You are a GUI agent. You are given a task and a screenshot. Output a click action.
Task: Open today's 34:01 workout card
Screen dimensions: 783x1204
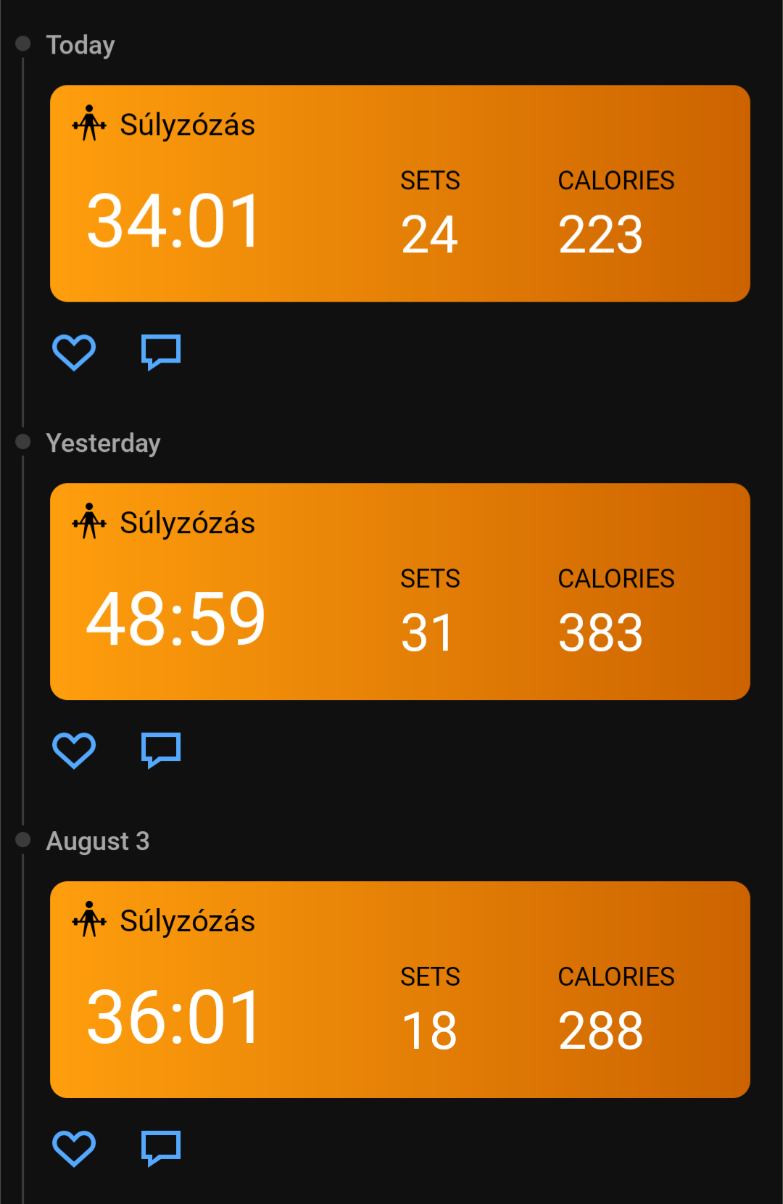pos(400,194)
